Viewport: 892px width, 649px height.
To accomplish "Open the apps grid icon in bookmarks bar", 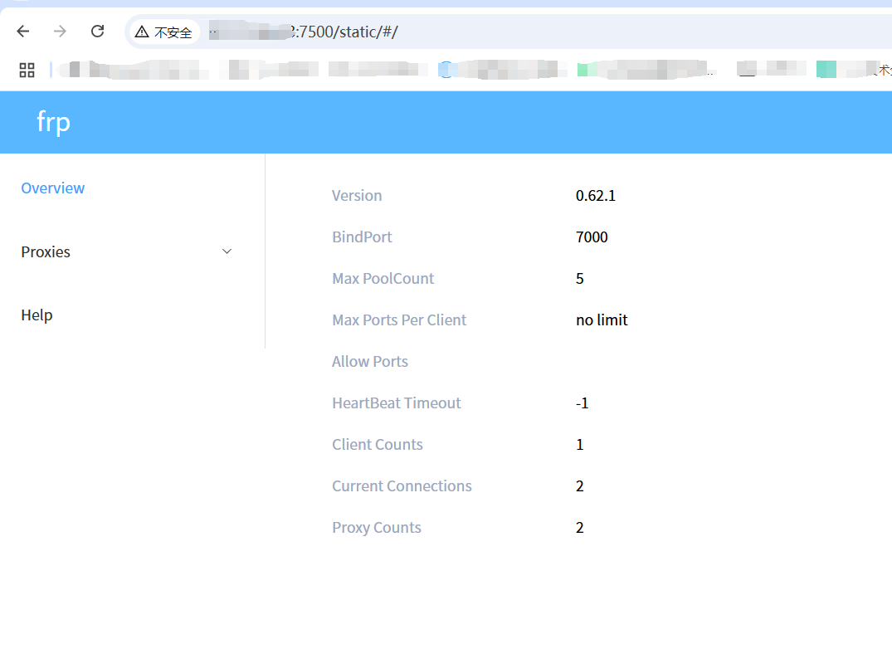I will pyautogui.click(x=27, y=70).
